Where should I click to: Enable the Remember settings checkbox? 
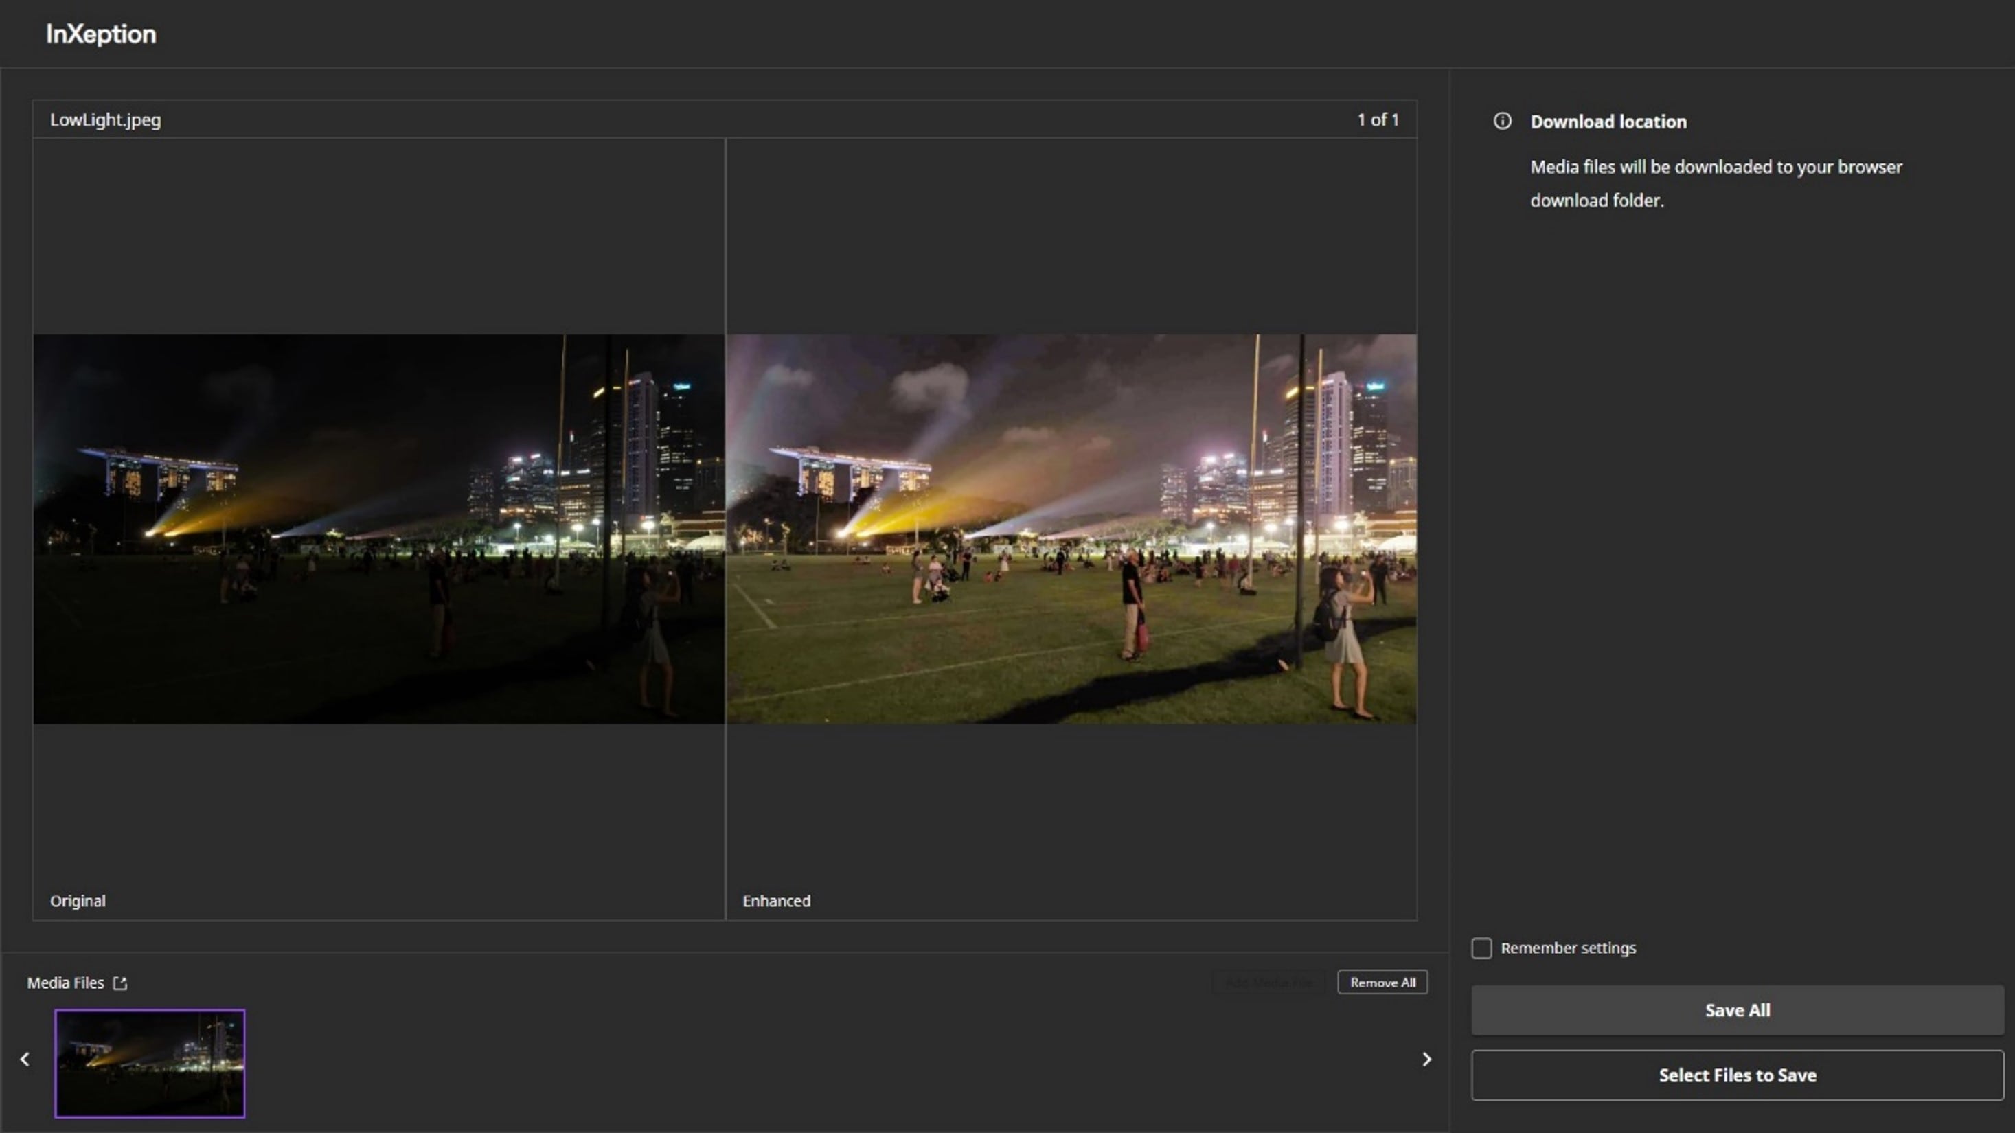click(x=1481, y=948)
